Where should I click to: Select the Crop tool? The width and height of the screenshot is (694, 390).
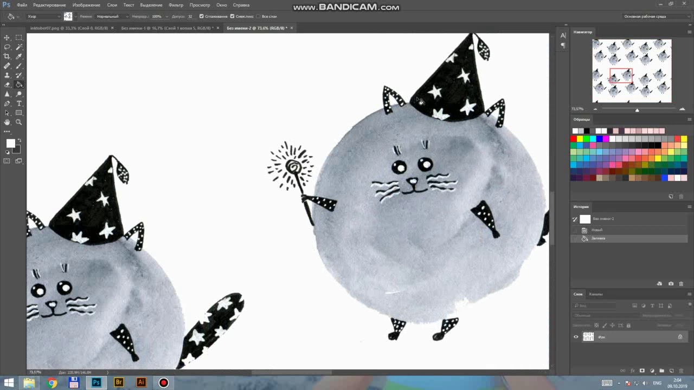[x=7, y=56]
